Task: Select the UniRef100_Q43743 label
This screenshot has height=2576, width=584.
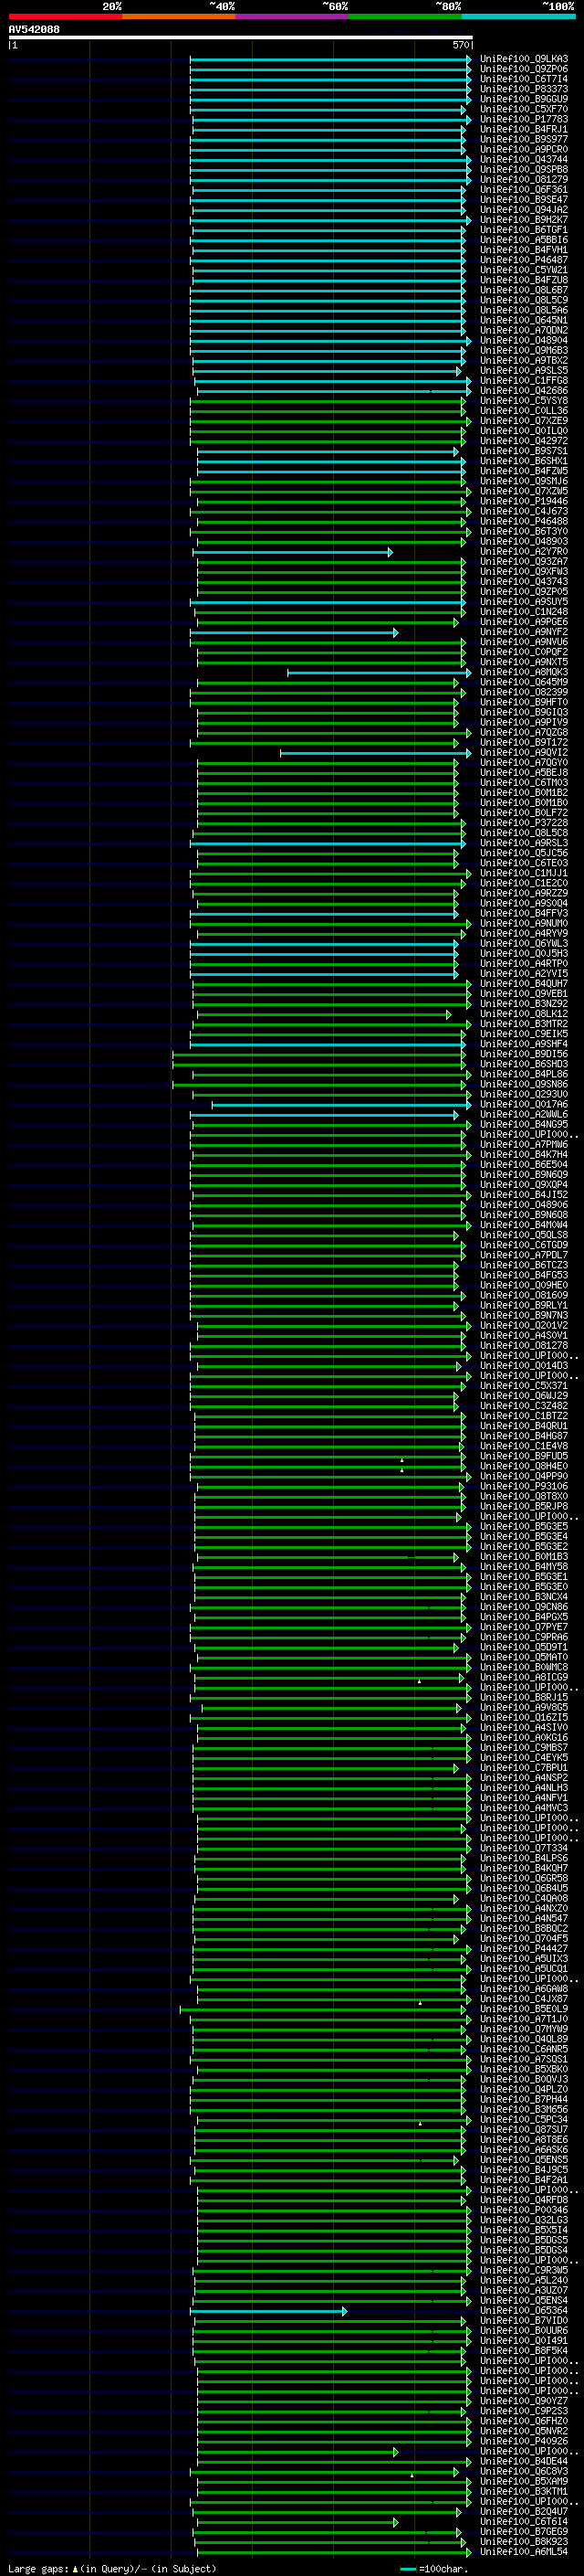Action: click(x=524, y=582)
